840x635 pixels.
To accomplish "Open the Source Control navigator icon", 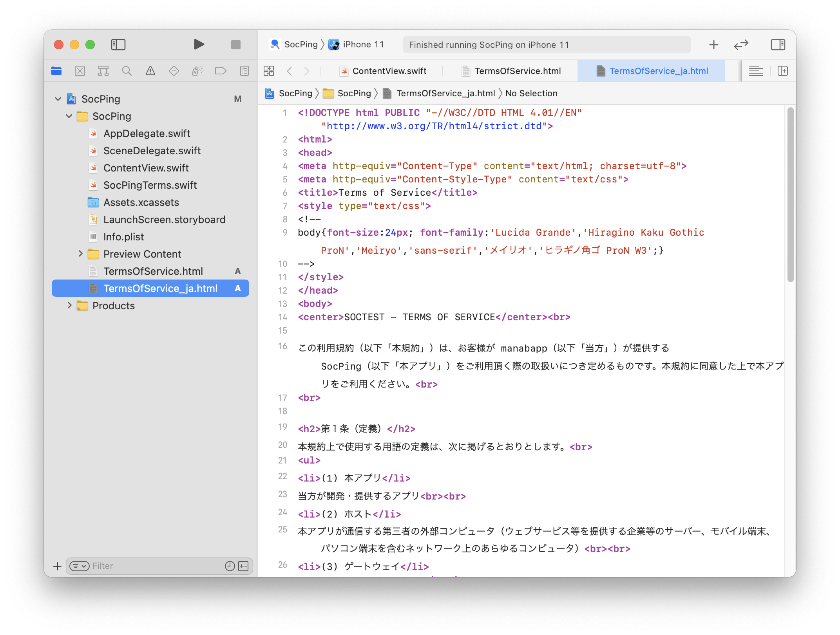I will [x=80, y=71].
